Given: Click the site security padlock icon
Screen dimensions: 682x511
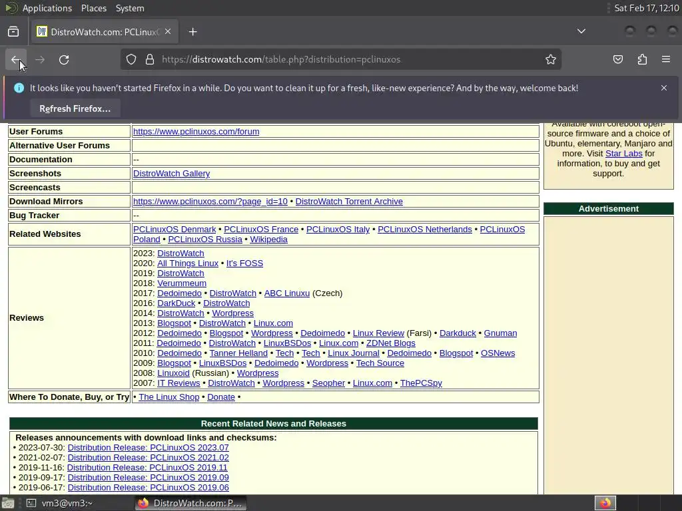Looking at the screenshot, I should tap(150, 59).
